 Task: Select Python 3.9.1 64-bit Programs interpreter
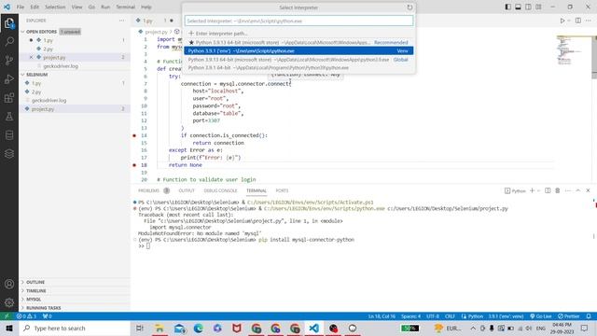click(x=298, y=68)
